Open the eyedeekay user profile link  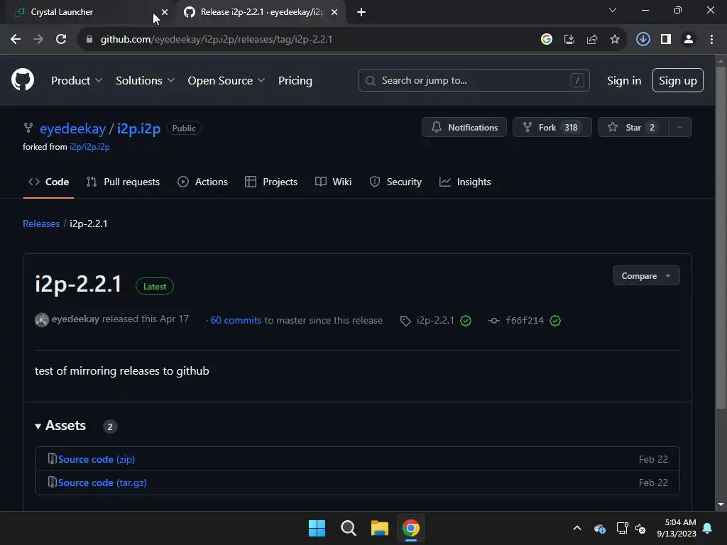tap(73, 128)
